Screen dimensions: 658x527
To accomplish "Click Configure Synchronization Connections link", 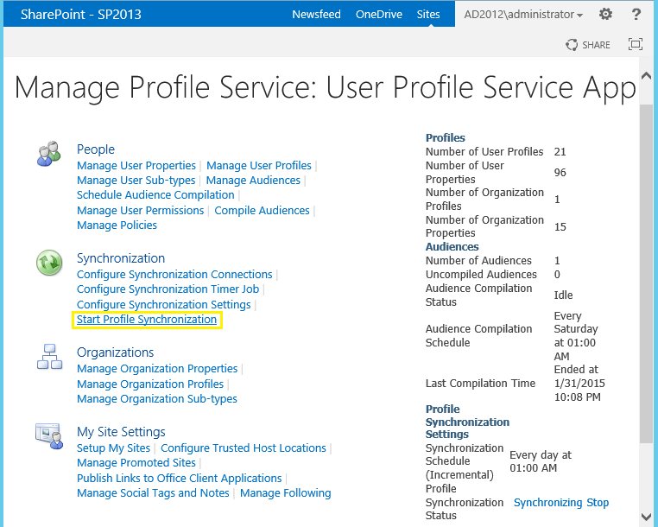I will coord(174,275).
